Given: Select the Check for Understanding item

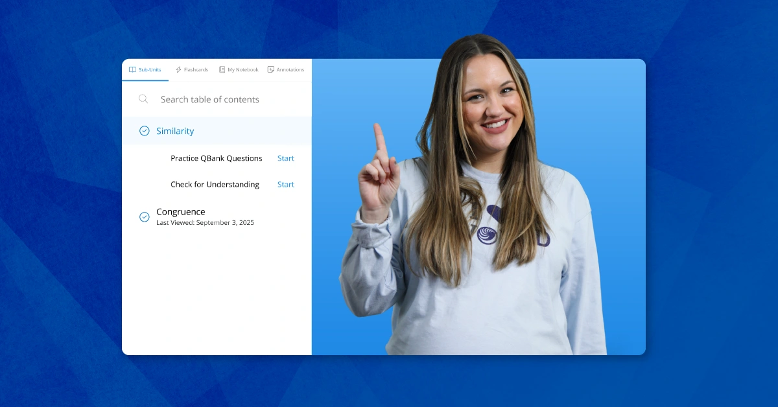Looking at the screenshot, I should coord(215,185).
